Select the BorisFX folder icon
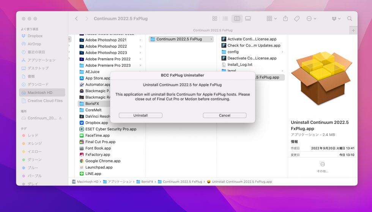Viewport: 372px width, 212px height. point(82,104)
